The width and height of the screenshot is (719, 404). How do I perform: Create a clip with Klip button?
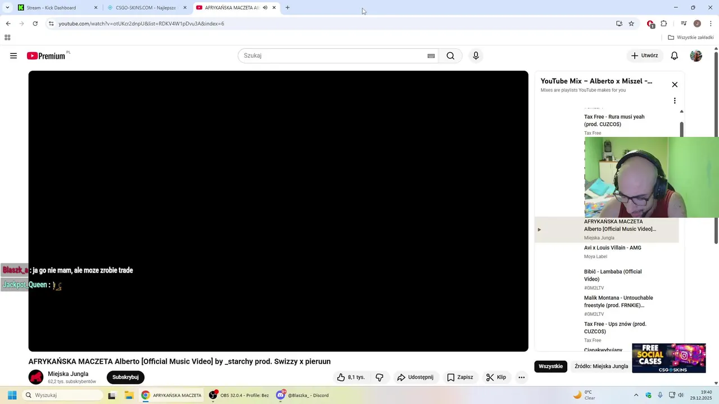[x=496, y=377]
